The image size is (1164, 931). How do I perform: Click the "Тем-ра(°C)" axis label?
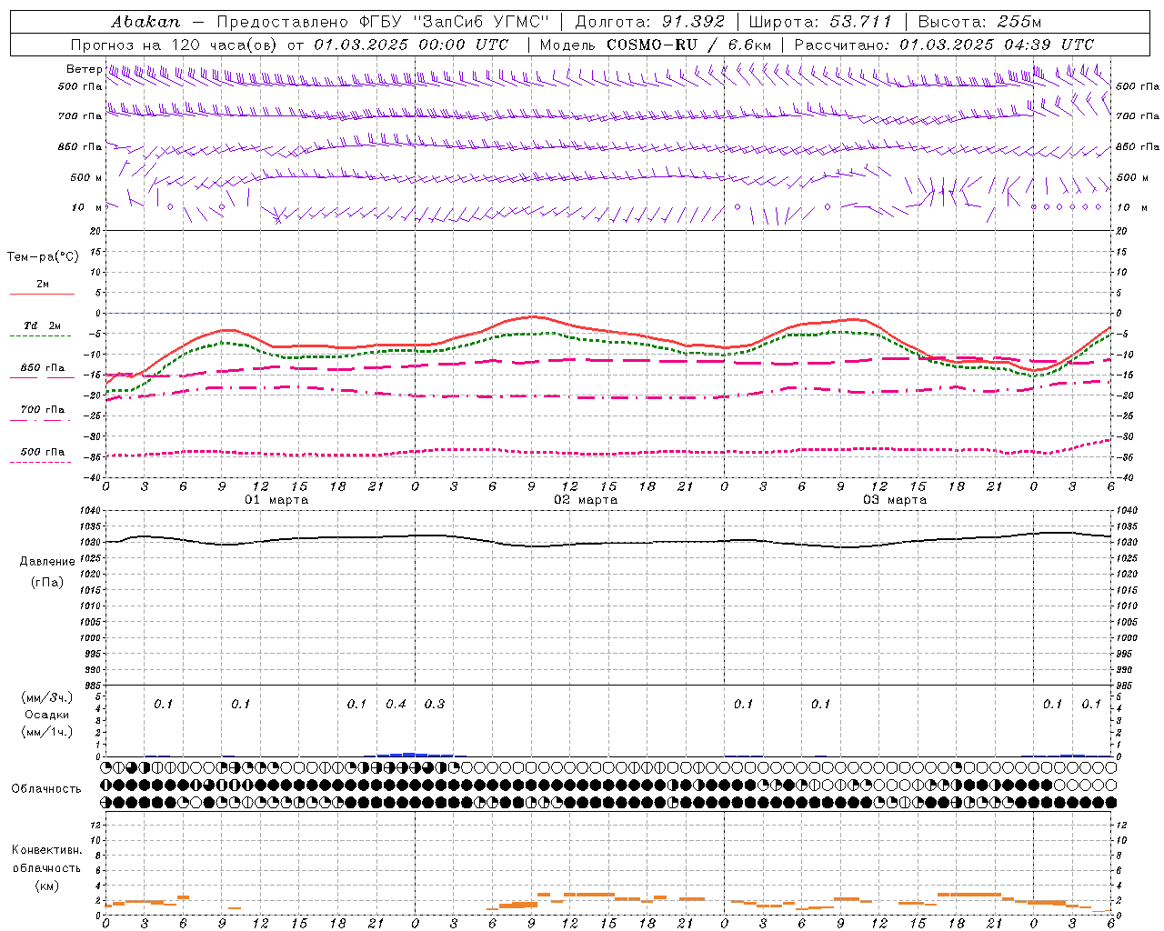click(43, 257)
